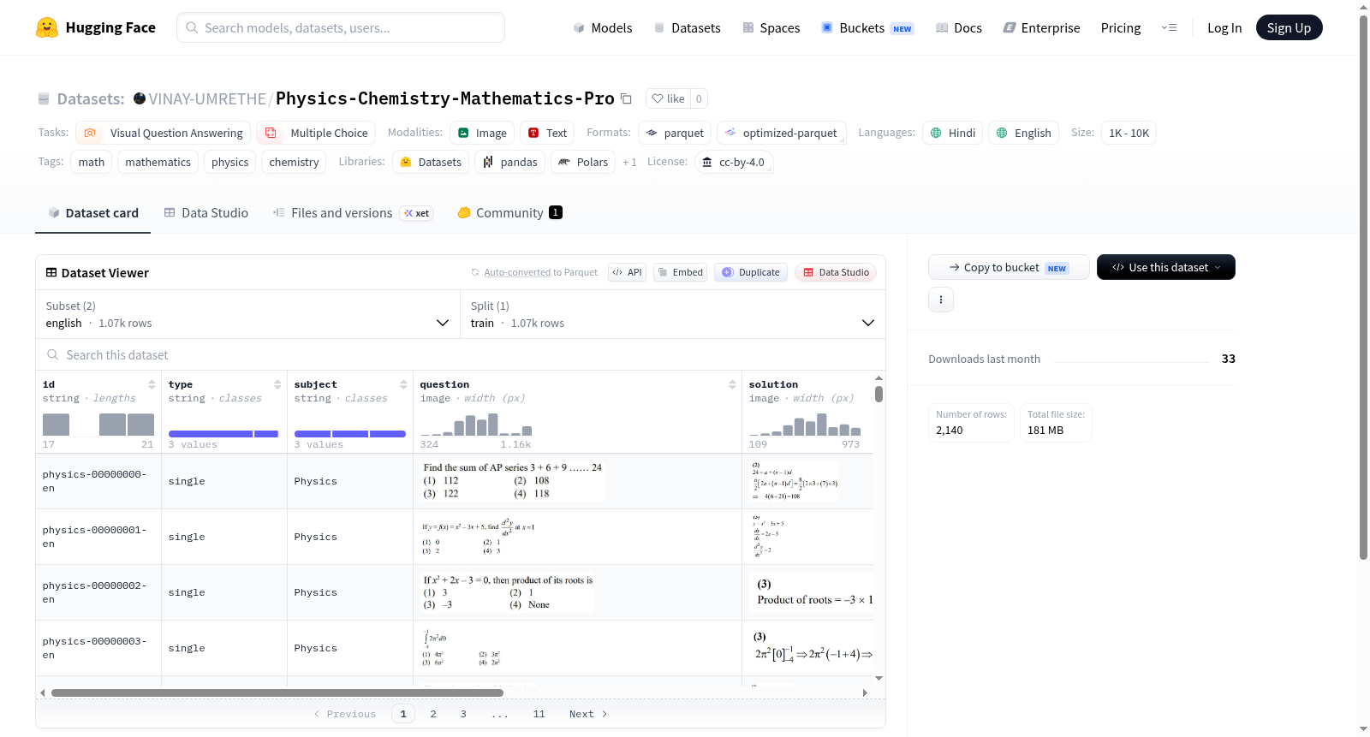Sort the type column
Image resolution: width=1370 pixels, height=737 pixels.
pyautogui.click(x=277, y=384)
